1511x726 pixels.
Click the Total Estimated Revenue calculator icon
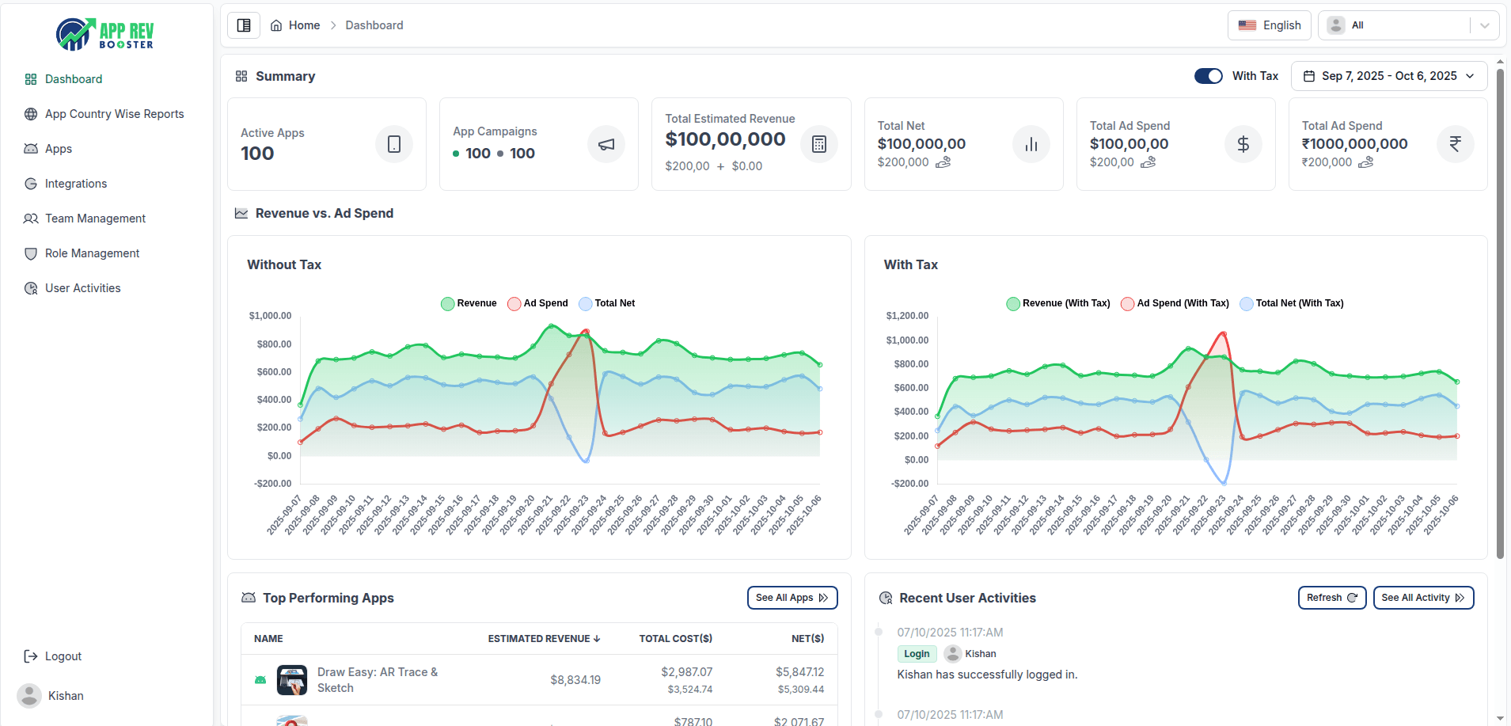(x=818, y=144)
